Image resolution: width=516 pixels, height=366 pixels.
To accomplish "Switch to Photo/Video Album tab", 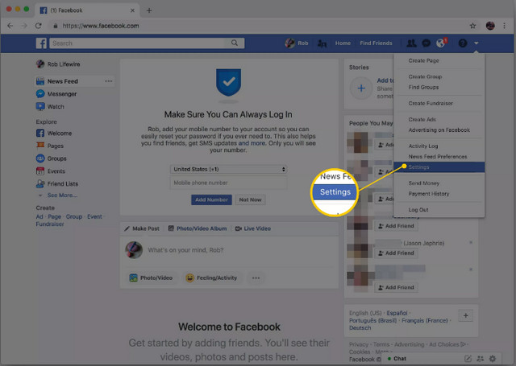I will tap(198, 228).
